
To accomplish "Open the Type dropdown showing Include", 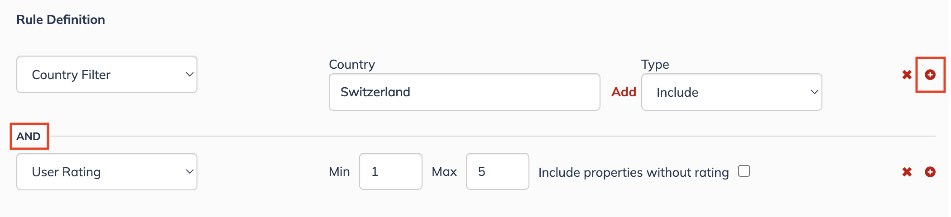I will (732, 92).
